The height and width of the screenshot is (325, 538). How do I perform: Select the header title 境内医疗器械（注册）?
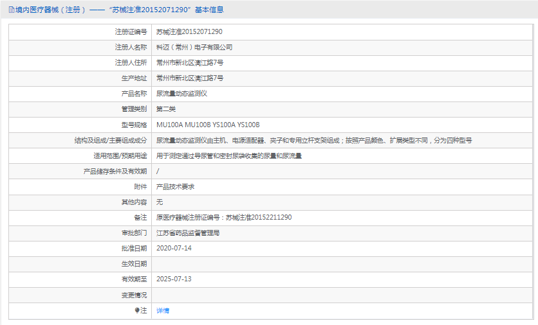coord(50,10)
